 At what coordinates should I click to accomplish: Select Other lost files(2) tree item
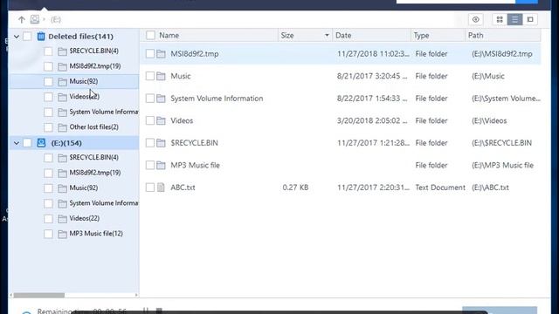click(93, 127)
